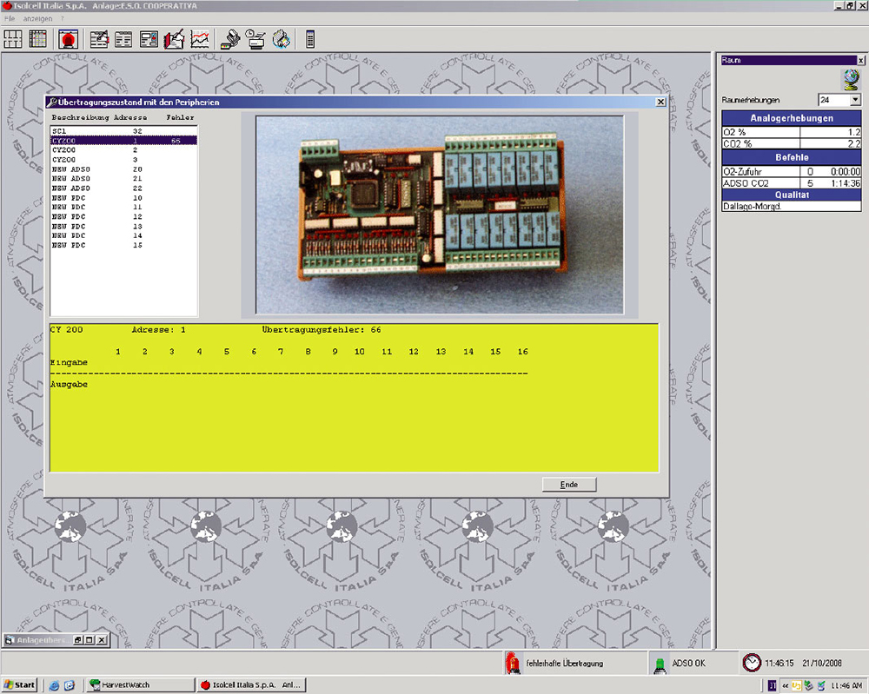Open the File menu
Image resolution: width=869 pixels, height=694 pixels.
10,18
